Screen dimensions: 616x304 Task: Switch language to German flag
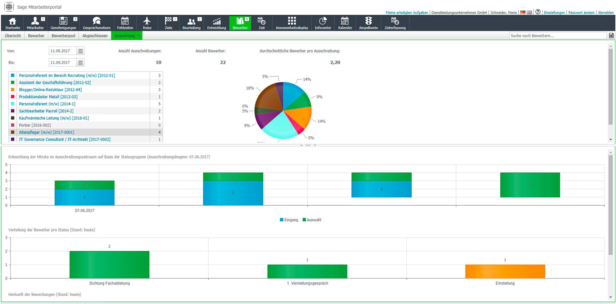[523, 13]
